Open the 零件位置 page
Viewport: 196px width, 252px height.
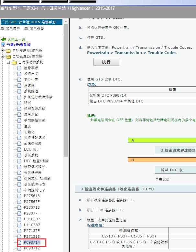click(31, 79)
